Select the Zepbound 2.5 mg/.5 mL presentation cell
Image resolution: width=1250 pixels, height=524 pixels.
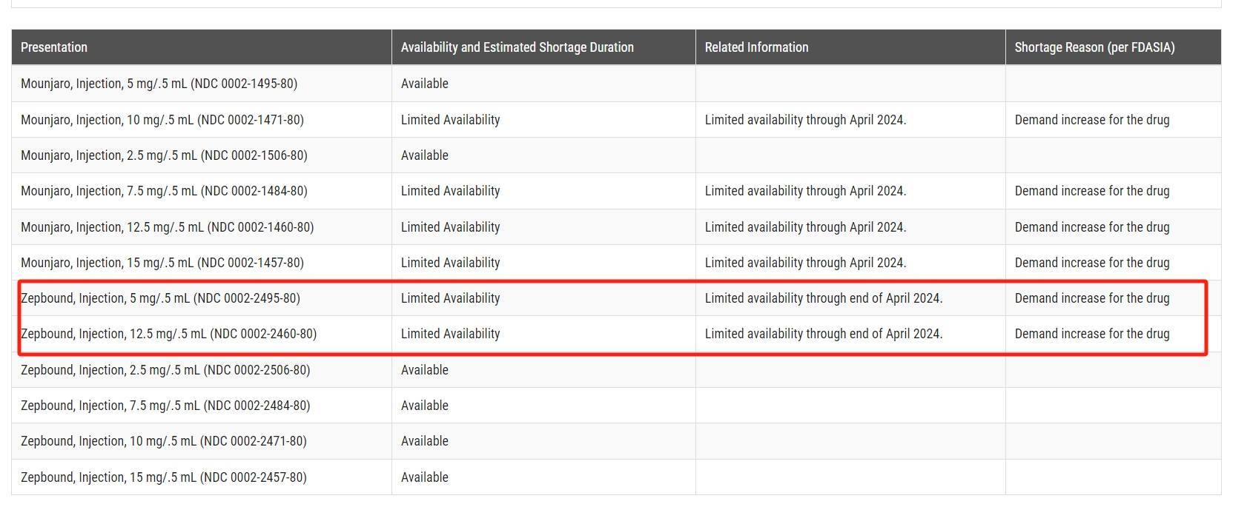[165, 370]
